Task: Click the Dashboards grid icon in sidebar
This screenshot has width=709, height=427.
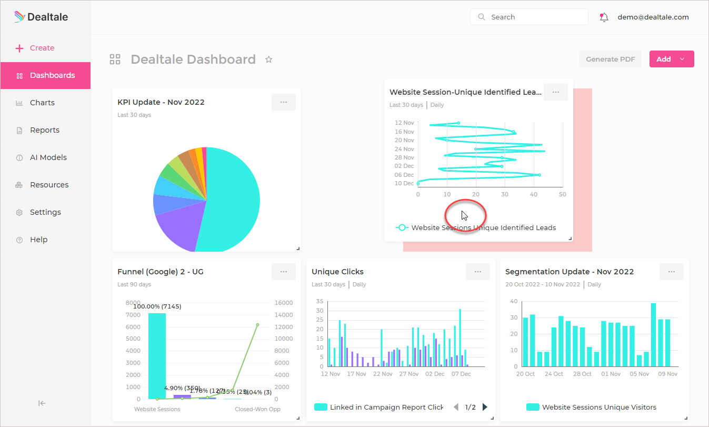Action: [x=19, y=75]
